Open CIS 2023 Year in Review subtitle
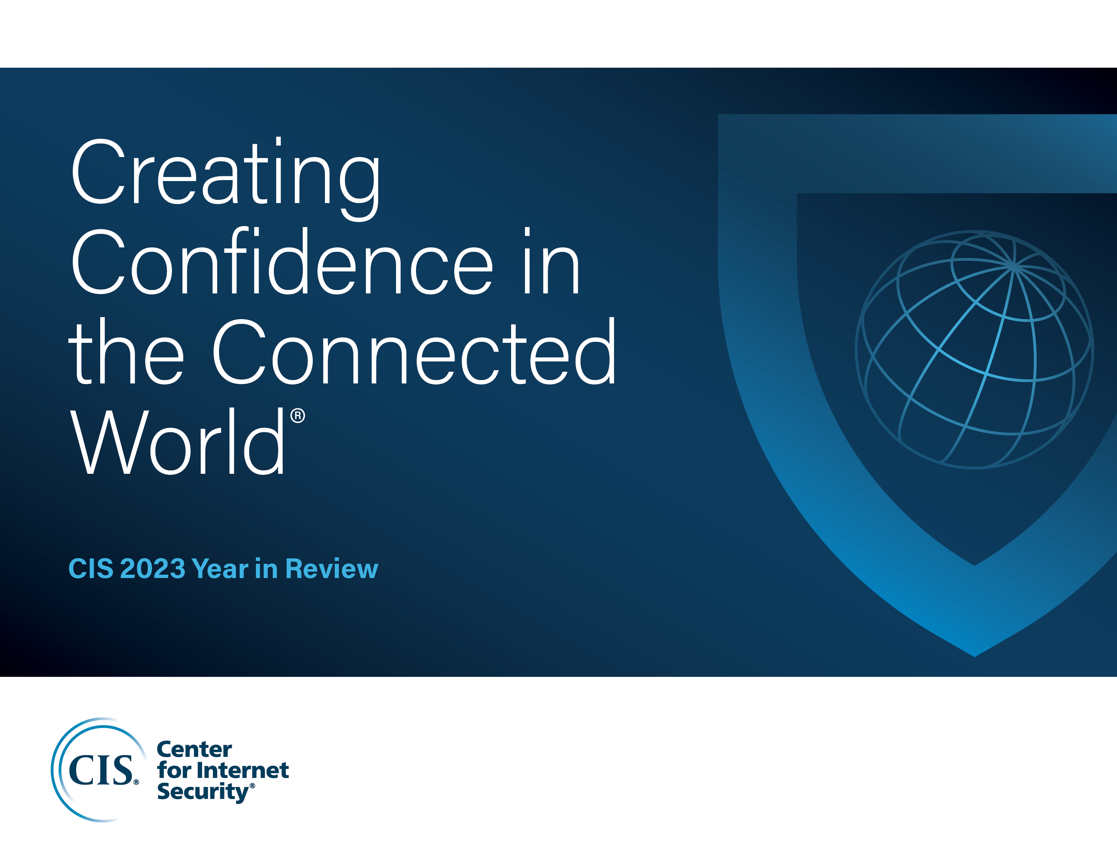1117x863 pixels. click(x=223, y=569)
